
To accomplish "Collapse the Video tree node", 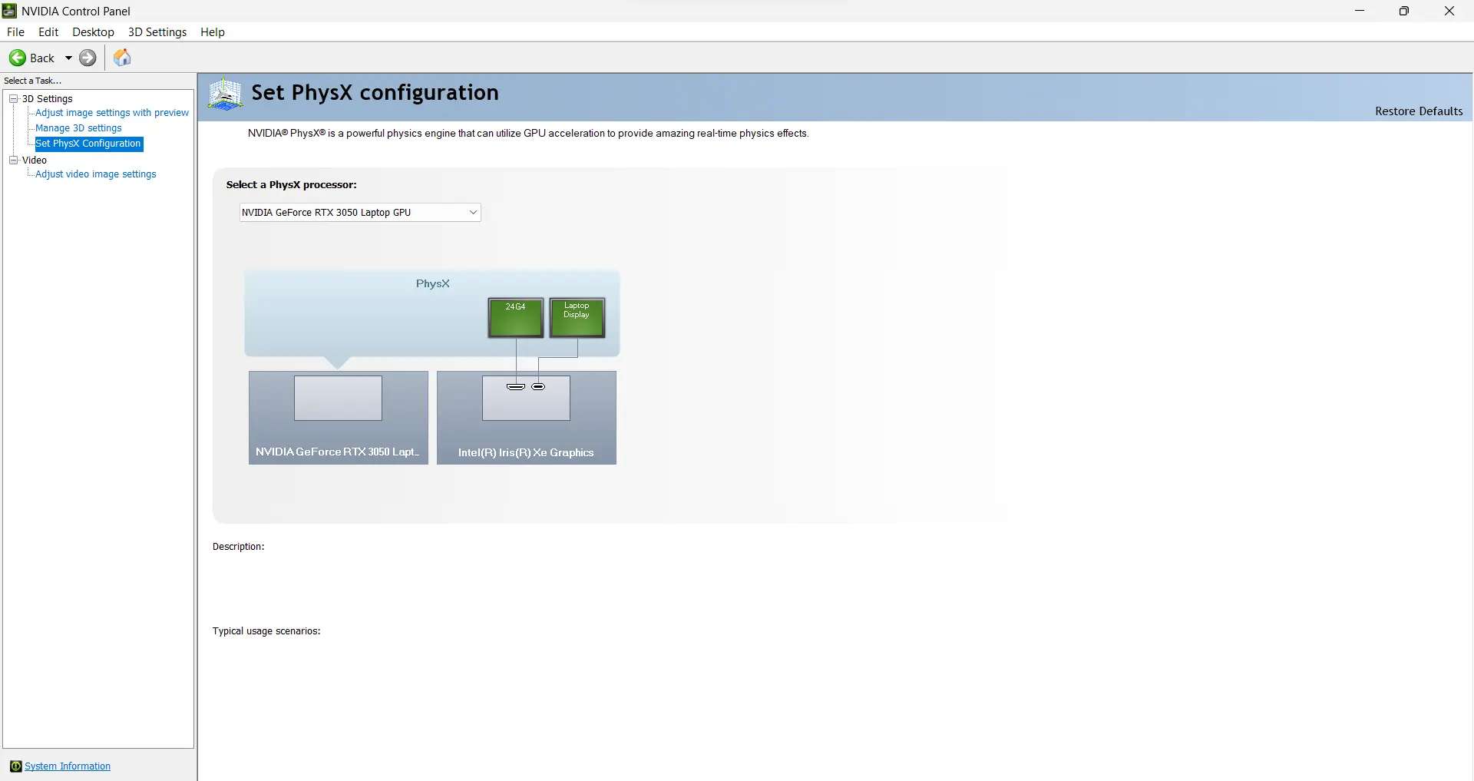I will pos(13,160).
